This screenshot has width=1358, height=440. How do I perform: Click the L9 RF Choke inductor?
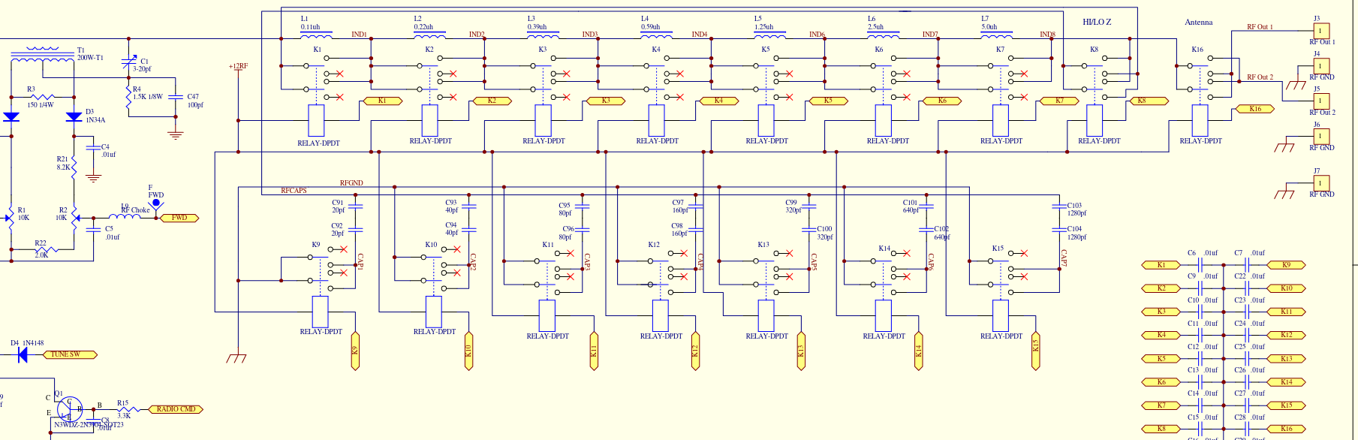tap(125, 217)
